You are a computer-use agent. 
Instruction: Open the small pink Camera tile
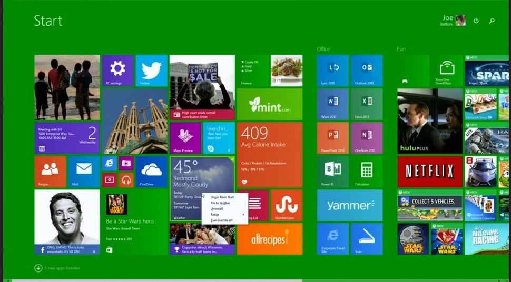click(x=126, y=164)
